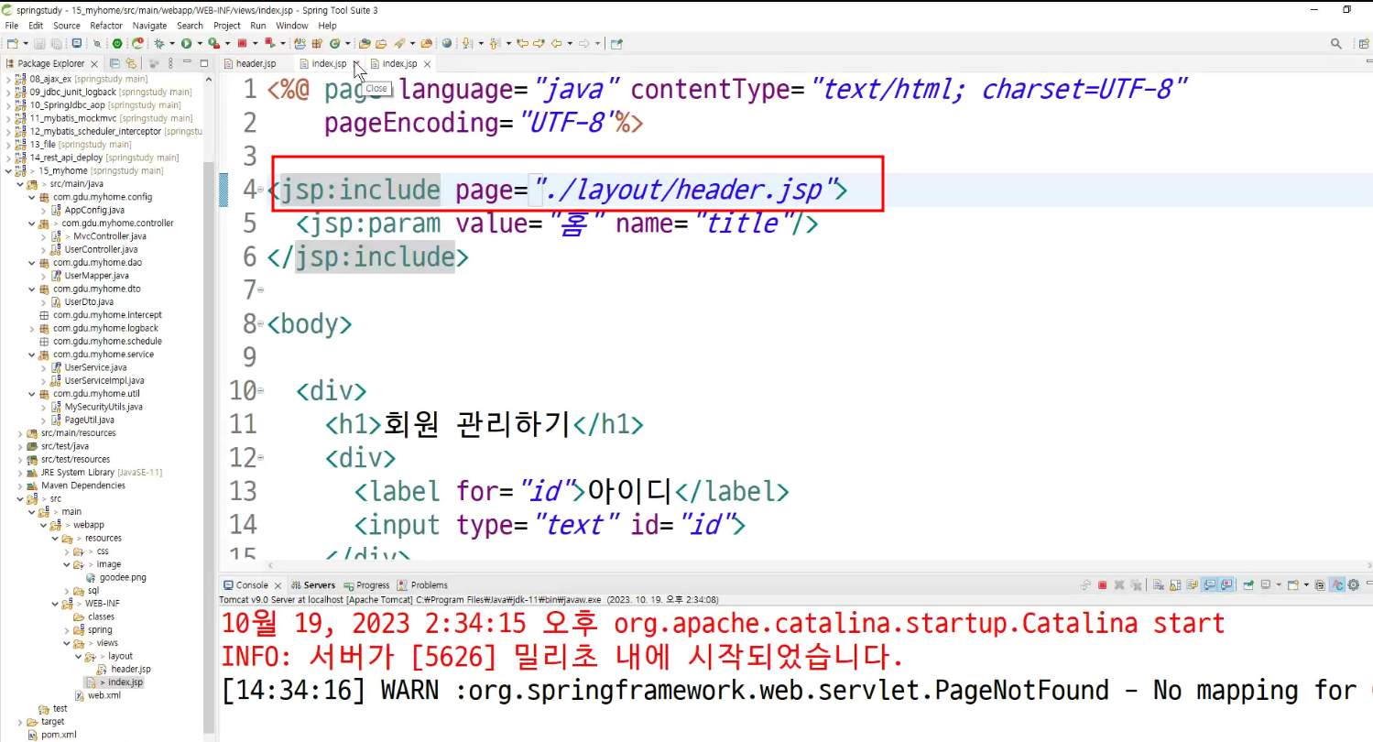Place cursor on line 11 h1 text
This screenshot has width=1373, height=742.
(476, 424)
